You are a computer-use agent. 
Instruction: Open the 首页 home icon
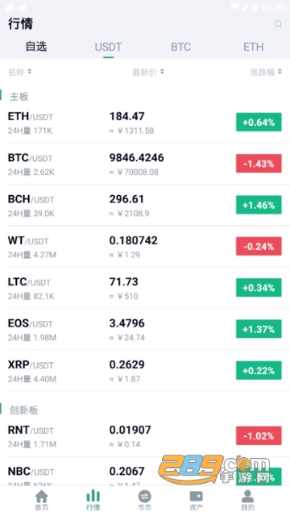coord(41,497)
